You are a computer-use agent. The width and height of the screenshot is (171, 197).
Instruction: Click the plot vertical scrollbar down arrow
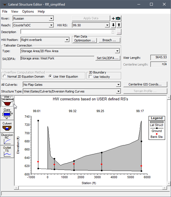(169, 184)
